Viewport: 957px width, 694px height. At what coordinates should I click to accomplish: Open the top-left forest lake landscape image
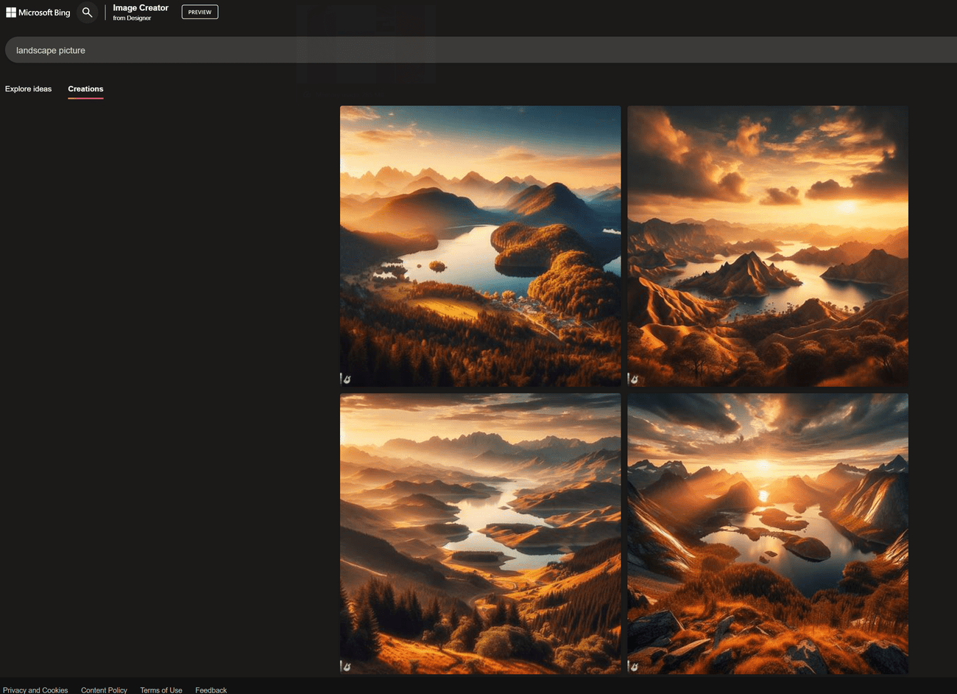(x=480, y=245)
